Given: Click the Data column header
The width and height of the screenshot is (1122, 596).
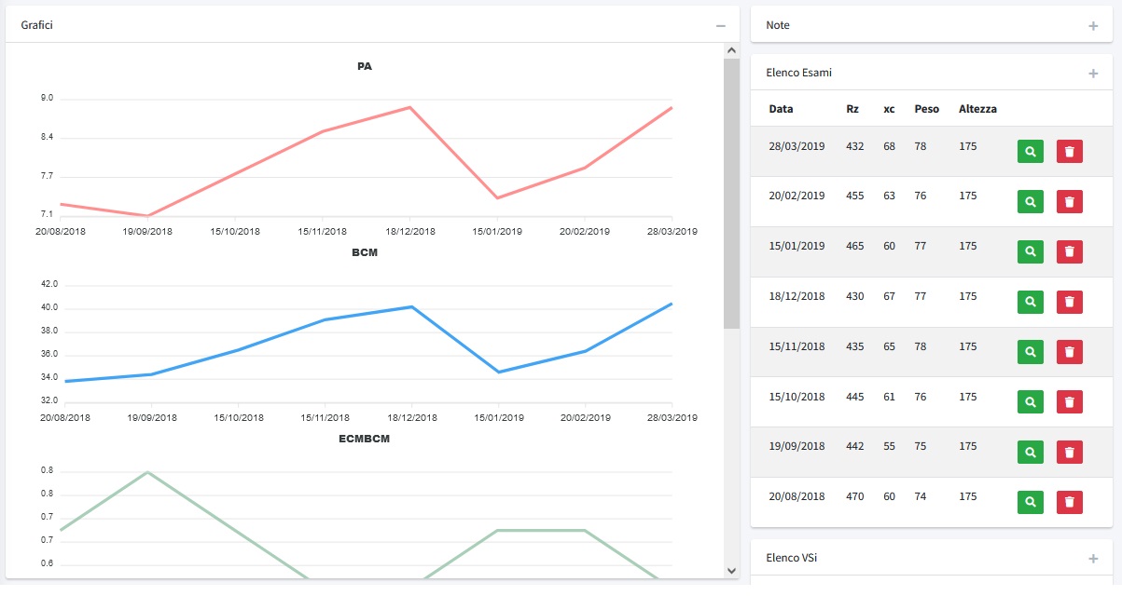Looking at the screenshot, I should pyautogui.click(x=781, y=109).
